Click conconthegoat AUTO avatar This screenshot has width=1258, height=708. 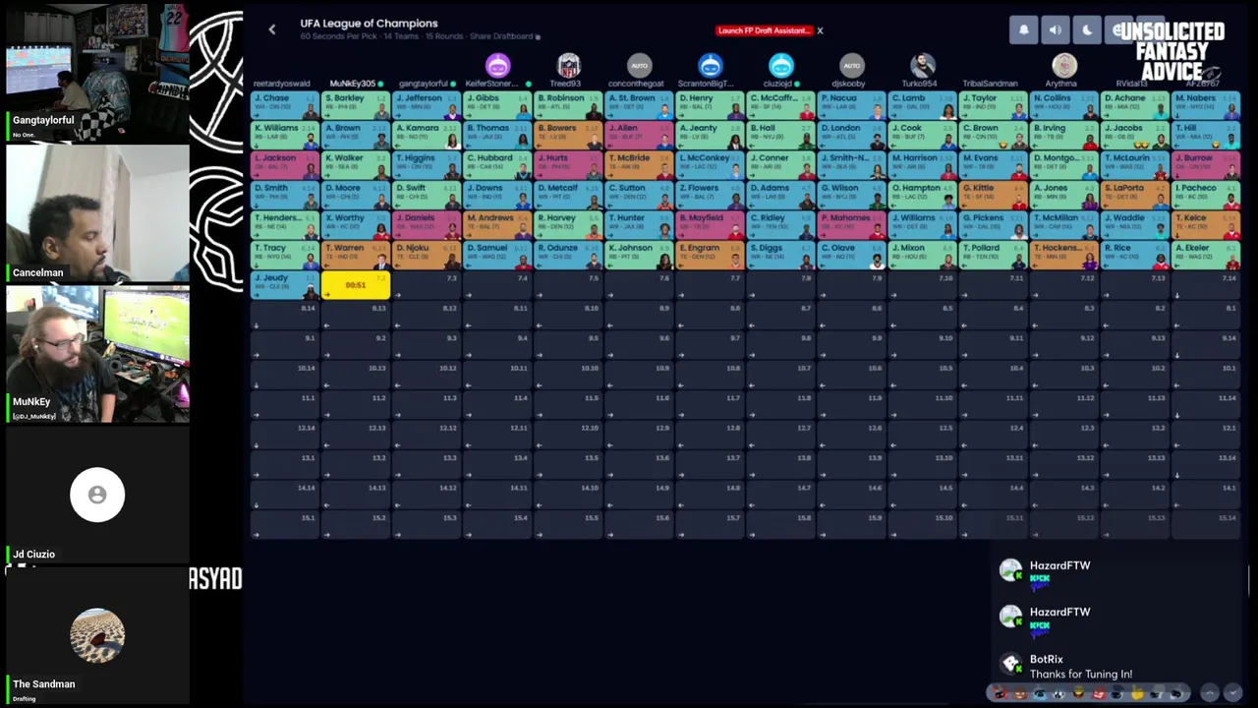coord(640,66)
